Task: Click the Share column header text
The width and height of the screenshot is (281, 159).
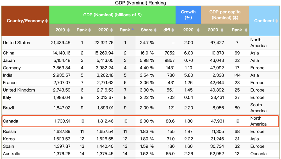Action: 146,30
